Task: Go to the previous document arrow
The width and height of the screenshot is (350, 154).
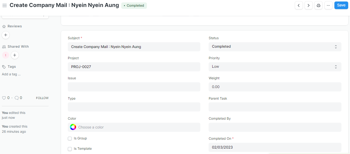Action: 299,5
